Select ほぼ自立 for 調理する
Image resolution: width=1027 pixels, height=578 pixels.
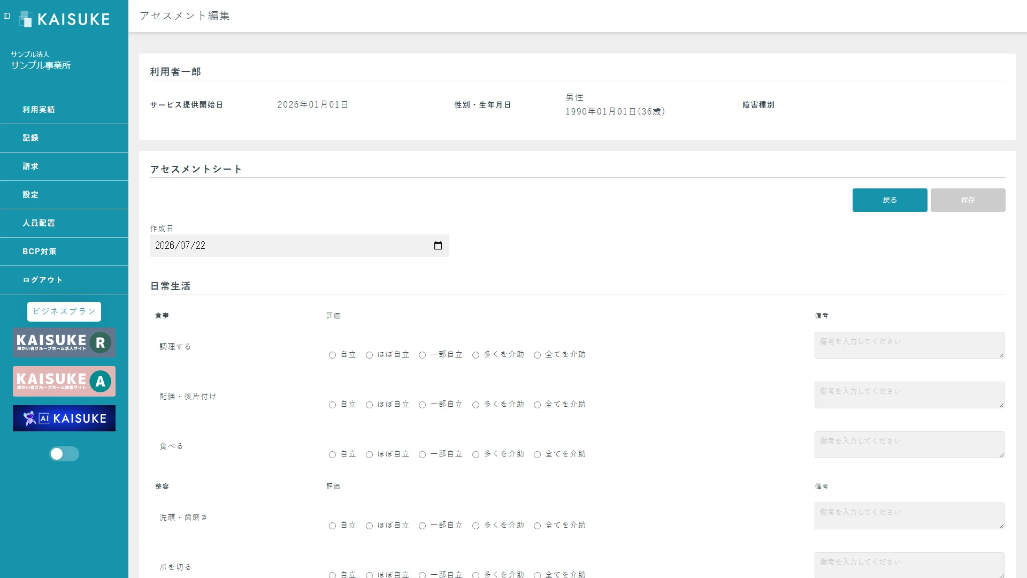(x=369, y=355)
